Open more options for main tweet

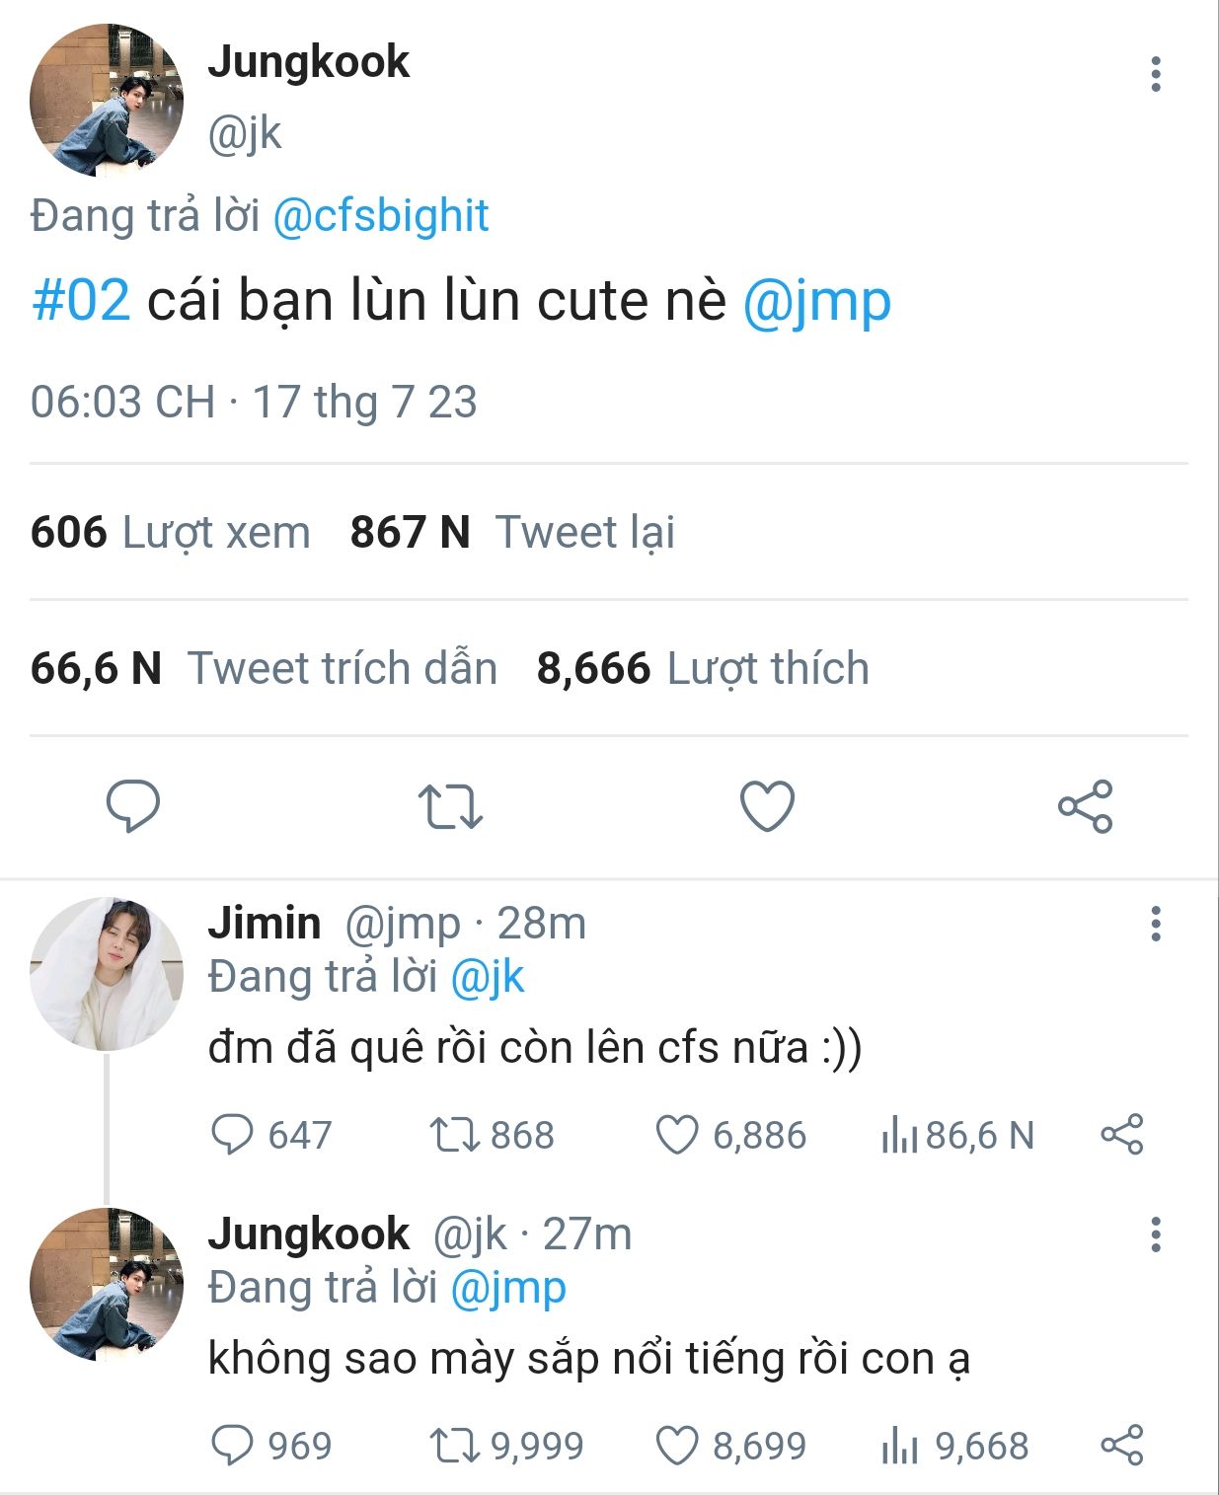click(x=1155, y=75)
